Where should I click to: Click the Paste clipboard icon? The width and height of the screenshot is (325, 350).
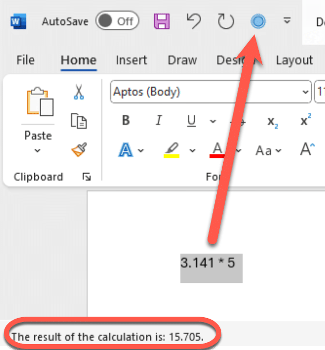(40, 101)
